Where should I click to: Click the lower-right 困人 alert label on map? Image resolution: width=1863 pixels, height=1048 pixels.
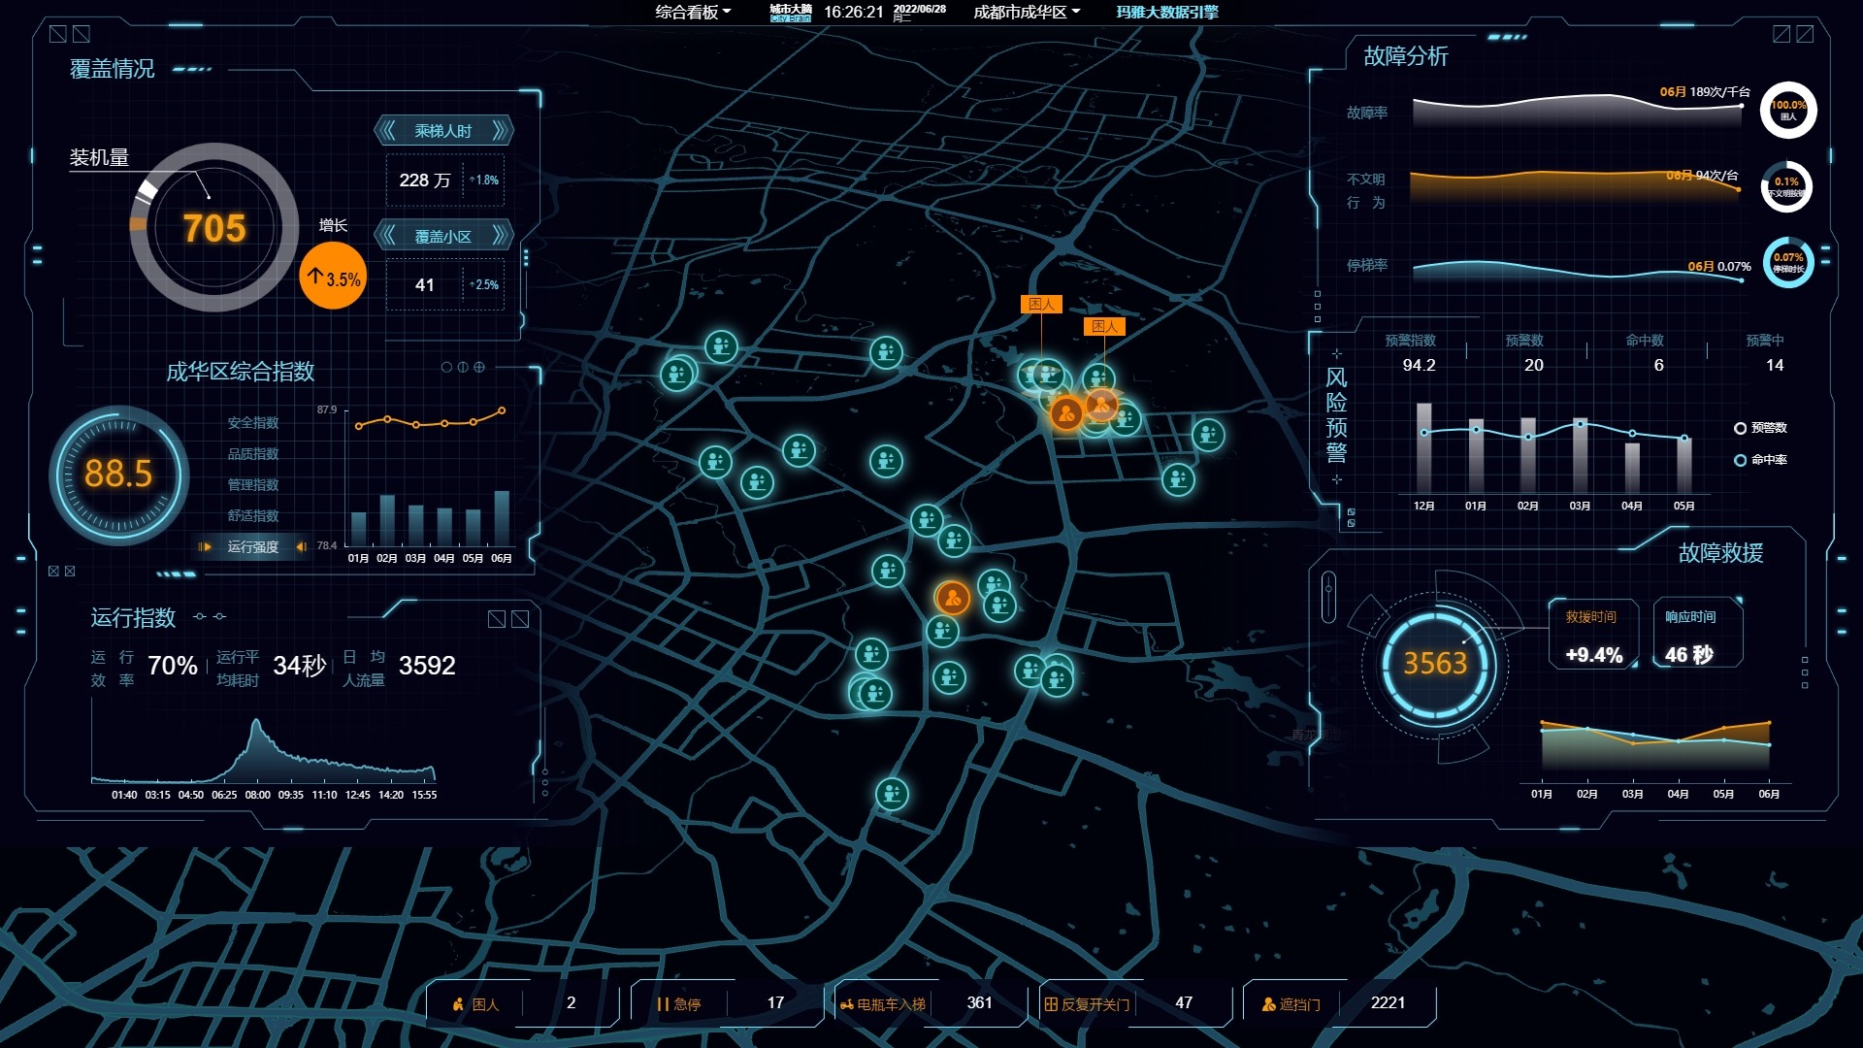pos(1104,327)
